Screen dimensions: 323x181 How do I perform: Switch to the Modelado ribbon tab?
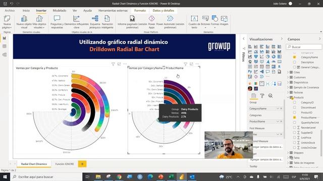(x=60, y=11)
